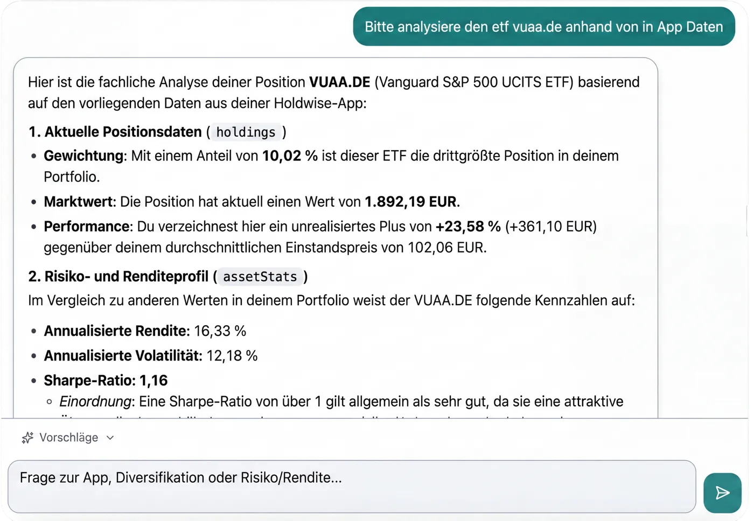Image resolution: width=754 pixels, height=521 pixels.
Task: Click the 'Performance' bullet label
Action: (x=87, y=227)
